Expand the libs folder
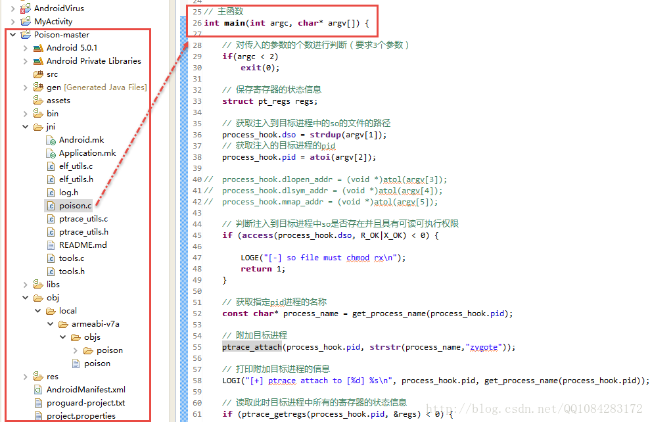This screenshot has height=422, width=650. pos(25,285)
